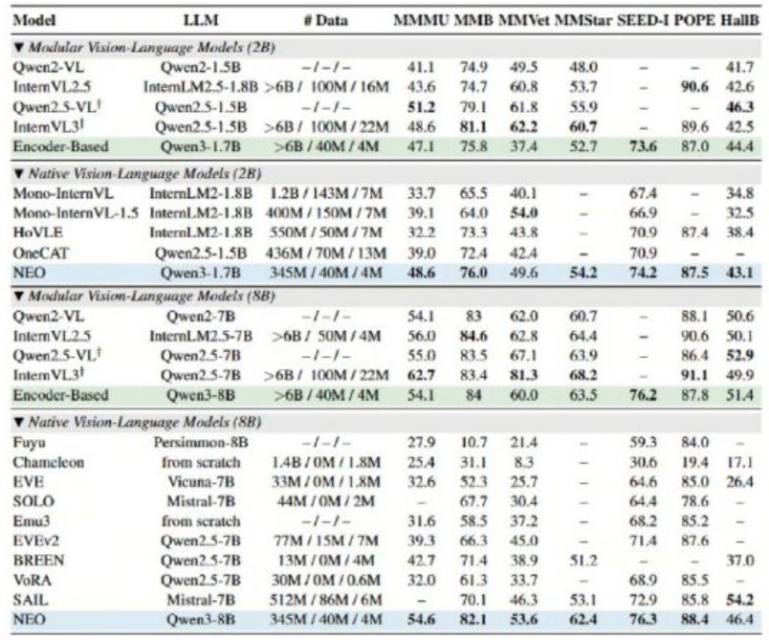
Task: Select the bold "76.2" SEED-I score
Action: pos(643,395)
